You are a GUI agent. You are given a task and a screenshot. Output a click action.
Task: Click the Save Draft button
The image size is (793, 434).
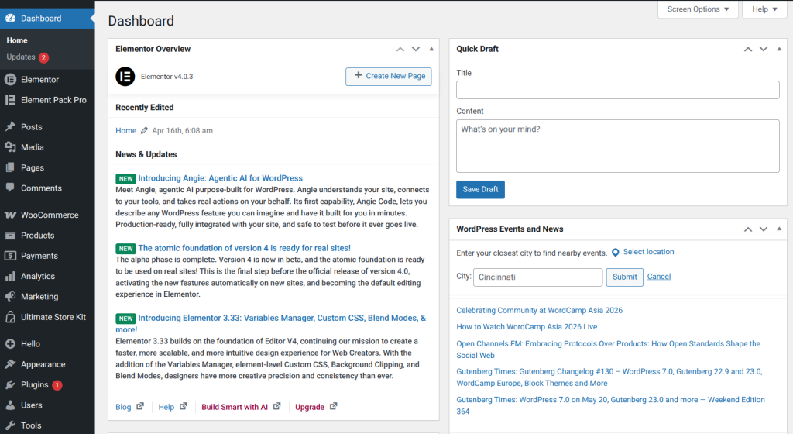coord(480,189)
